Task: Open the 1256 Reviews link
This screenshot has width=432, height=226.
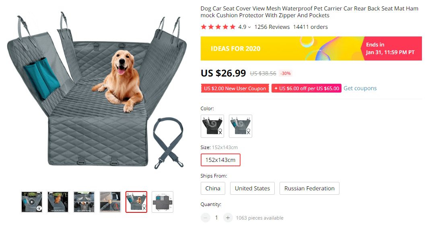Action: coord(272,27)
